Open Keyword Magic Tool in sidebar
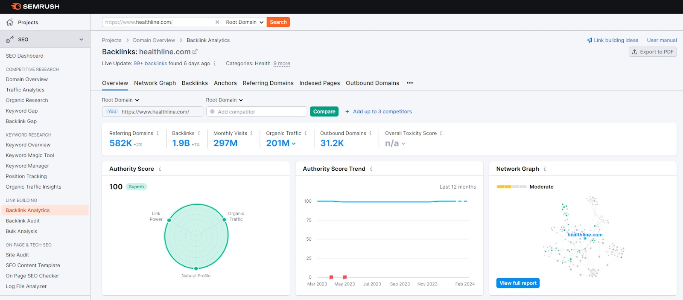This screenshot has width=683, height=300. [30, 155]
